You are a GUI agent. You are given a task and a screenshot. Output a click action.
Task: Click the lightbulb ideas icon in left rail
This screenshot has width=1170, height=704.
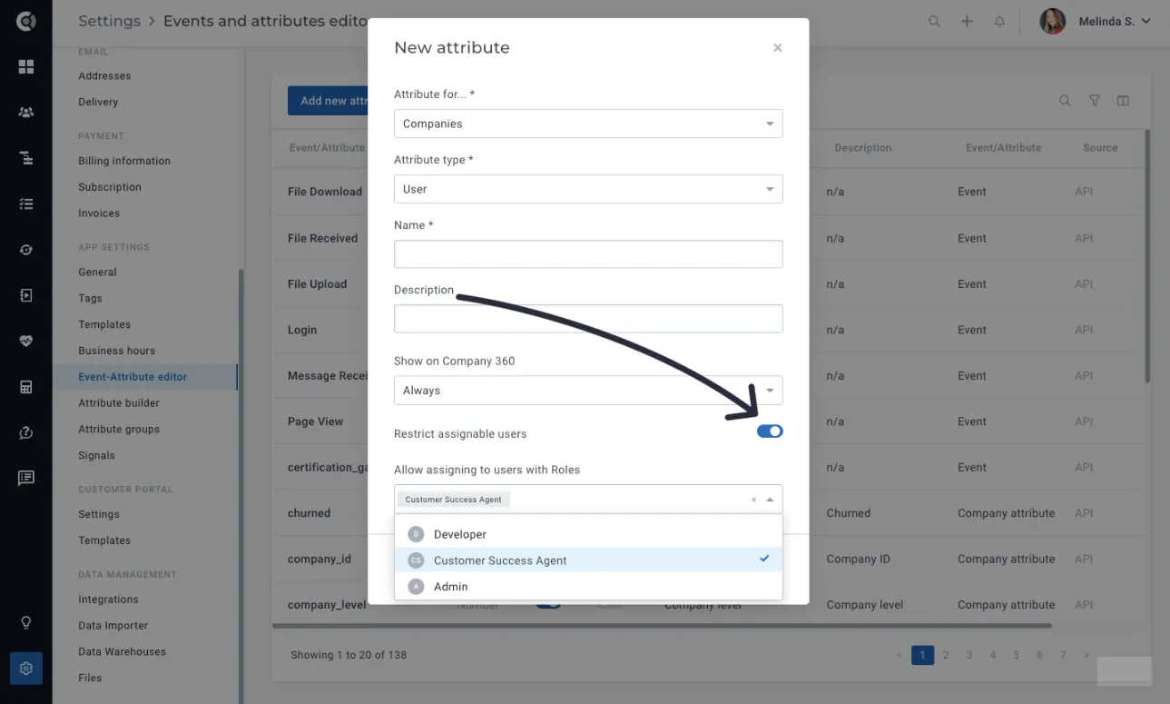point(26,623)
